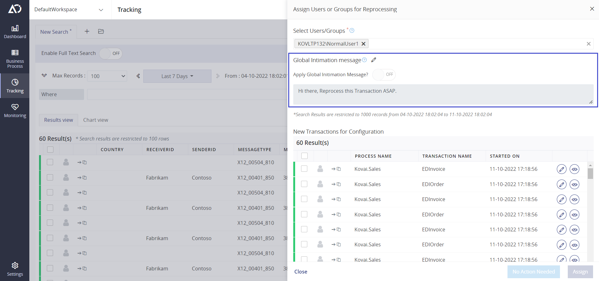Edit second EDInvoice row with pencil icon
The width and height of the screenshot is (599, 281).
coord(562,200)
